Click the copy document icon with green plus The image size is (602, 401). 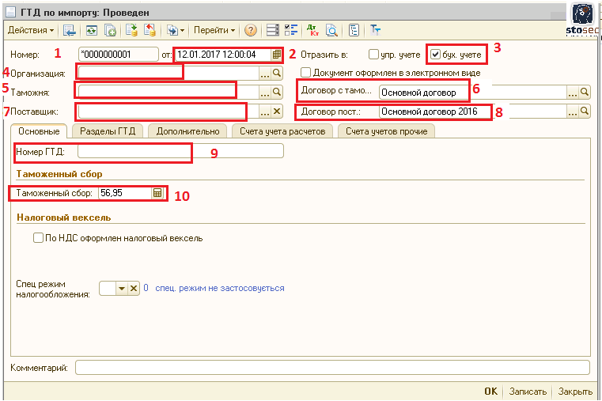coord(110,30)
